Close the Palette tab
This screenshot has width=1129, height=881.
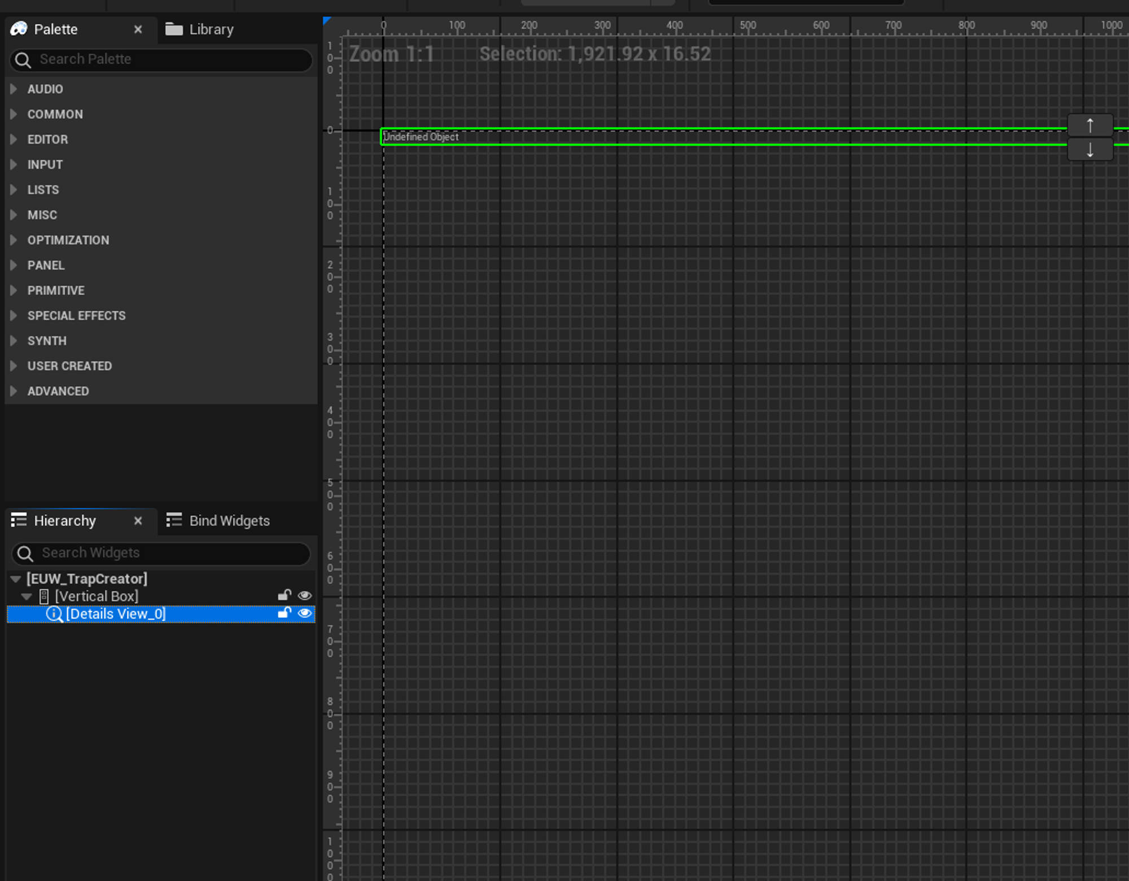tap(138, 29)
